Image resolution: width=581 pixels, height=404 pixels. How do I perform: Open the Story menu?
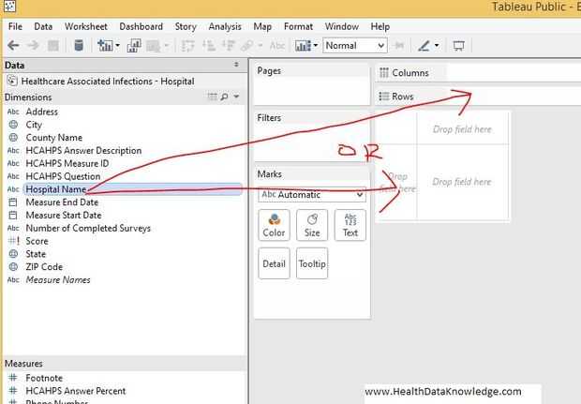pyautogui.click(x=186, y=26)
